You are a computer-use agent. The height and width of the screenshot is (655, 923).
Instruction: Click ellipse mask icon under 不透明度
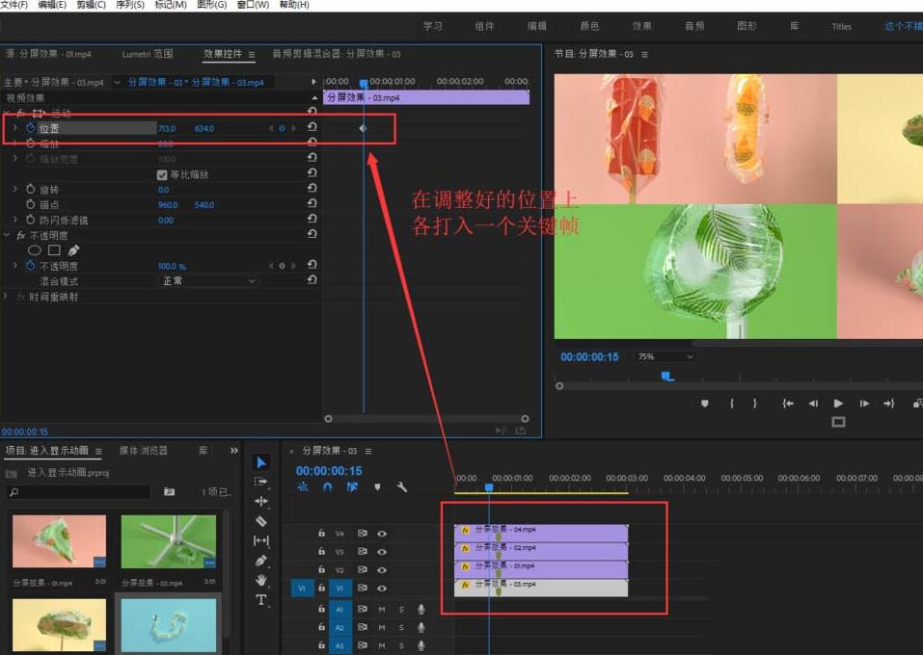36,249
